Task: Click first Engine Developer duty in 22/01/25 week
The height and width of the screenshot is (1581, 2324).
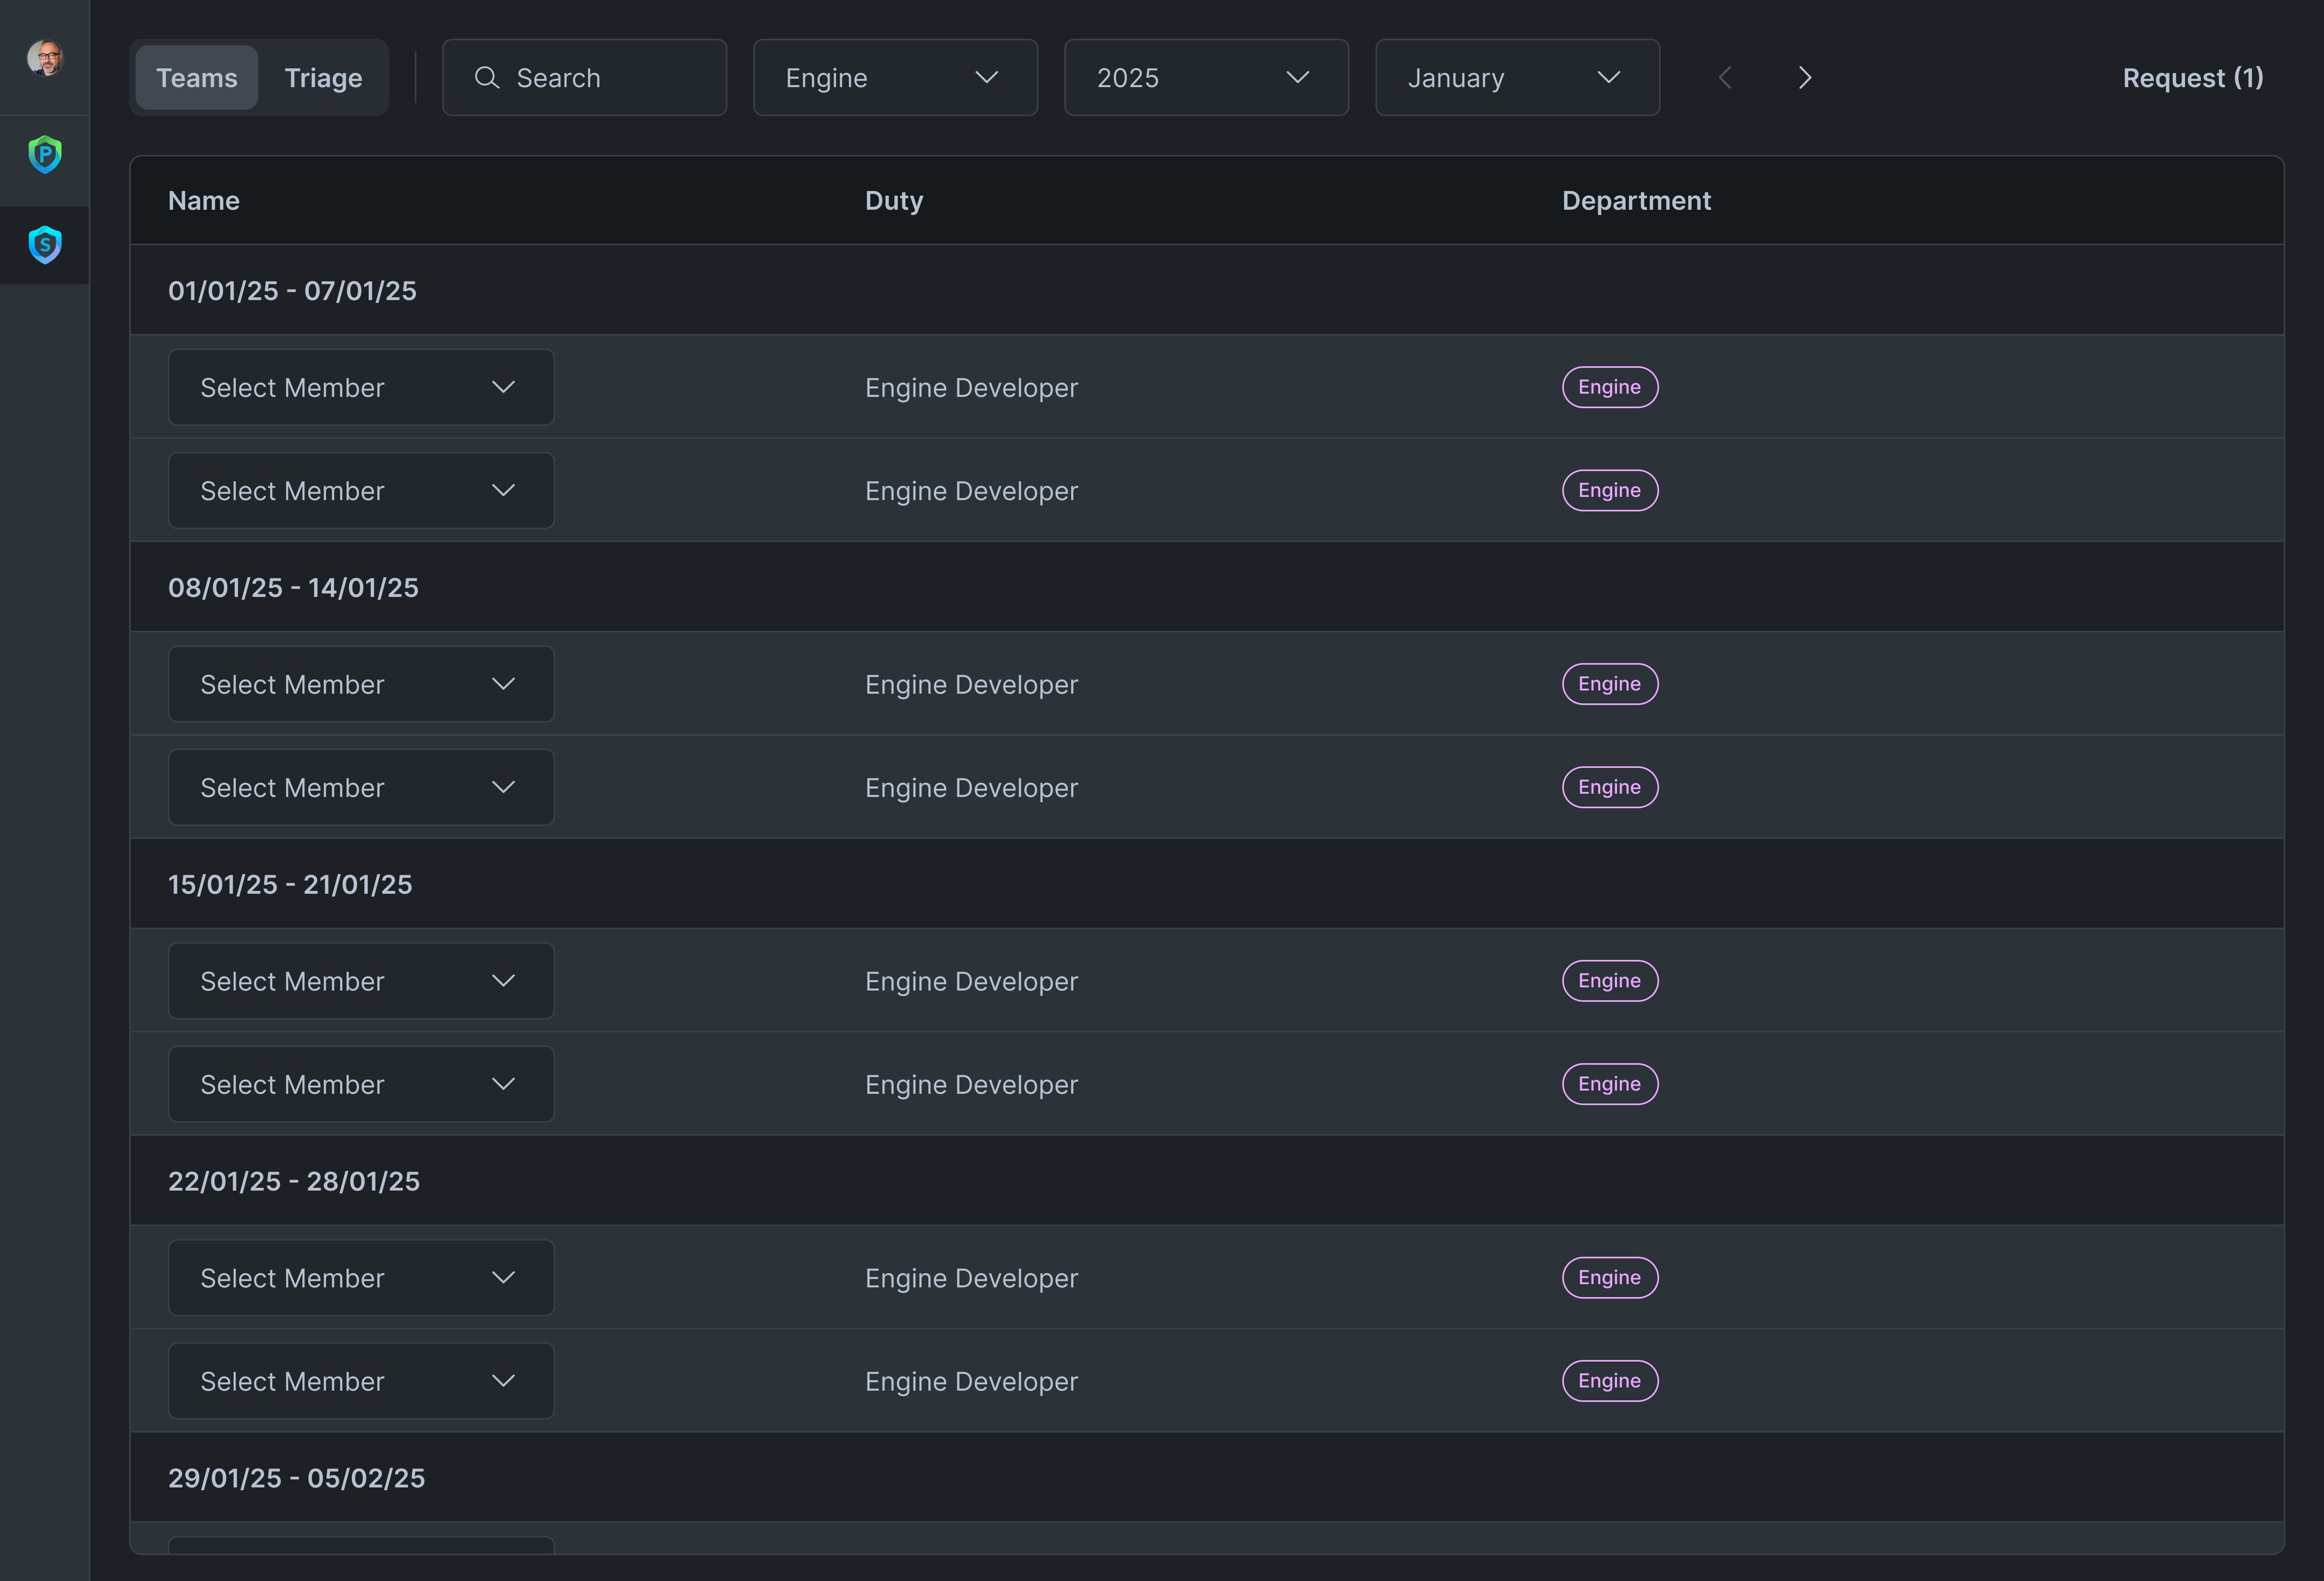Action: pos(971,1278)
